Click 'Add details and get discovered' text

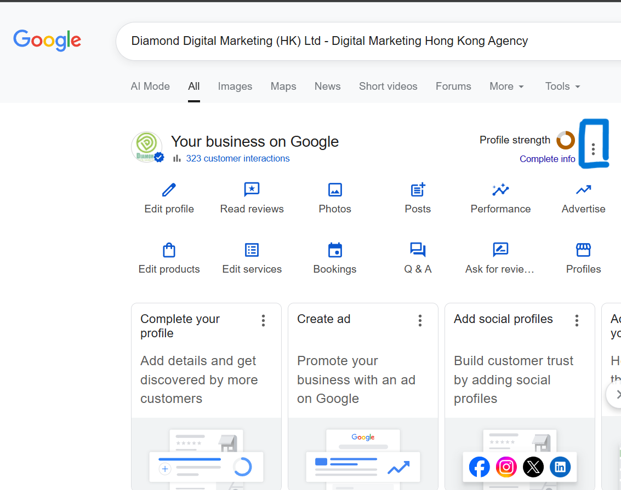pos(199,379)
